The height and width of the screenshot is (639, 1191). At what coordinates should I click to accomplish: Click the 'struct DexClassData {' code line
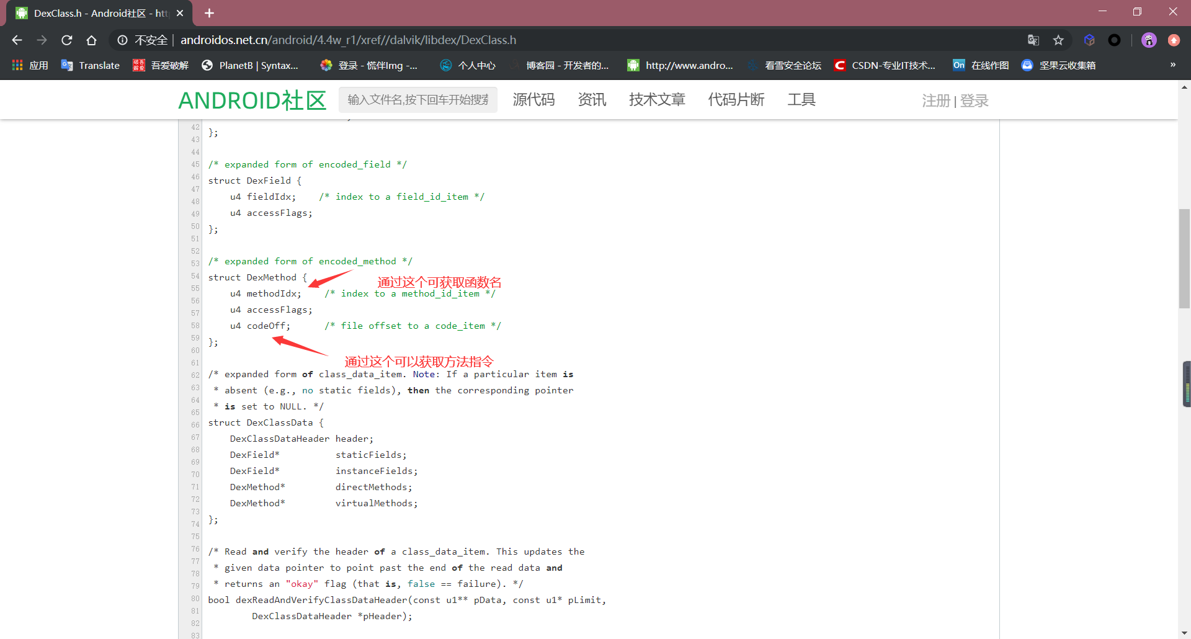(266, 422)
